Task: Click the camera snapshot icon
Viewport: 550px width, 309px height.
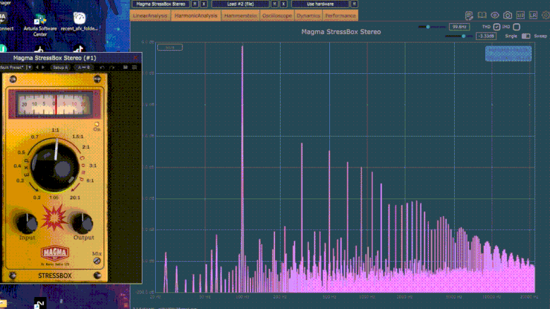Action: click(508, 15)
